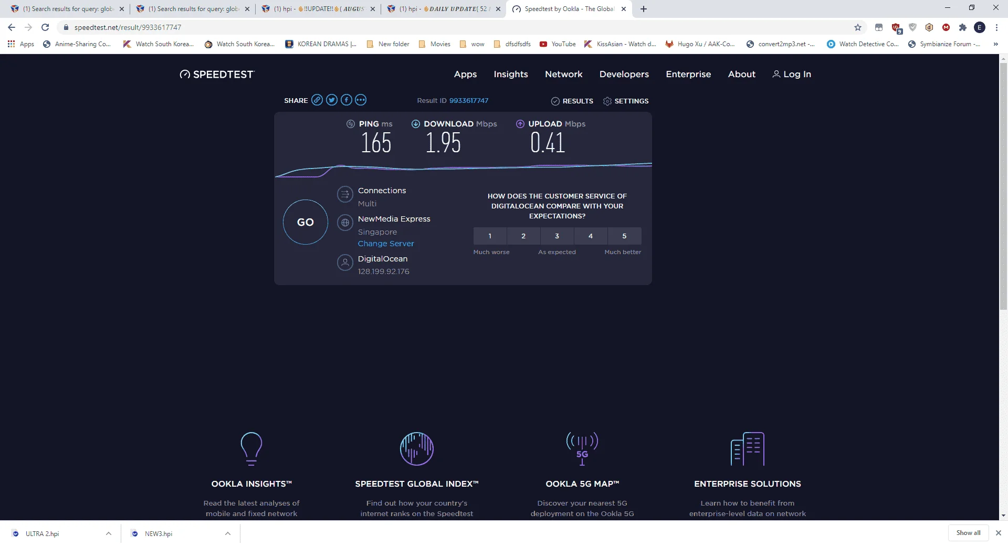Screen dimensions: 1008x546
Task: Open About in Speedtest navigation
Action: point(742,75)
